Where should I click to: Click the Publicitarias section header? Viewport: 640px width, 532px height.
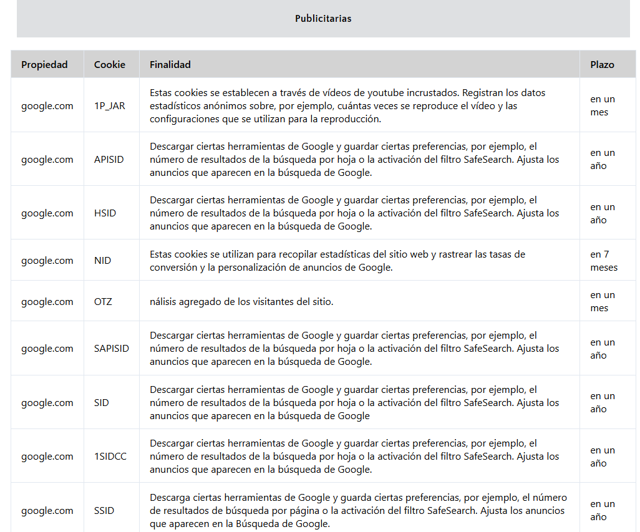pos(323,19)
